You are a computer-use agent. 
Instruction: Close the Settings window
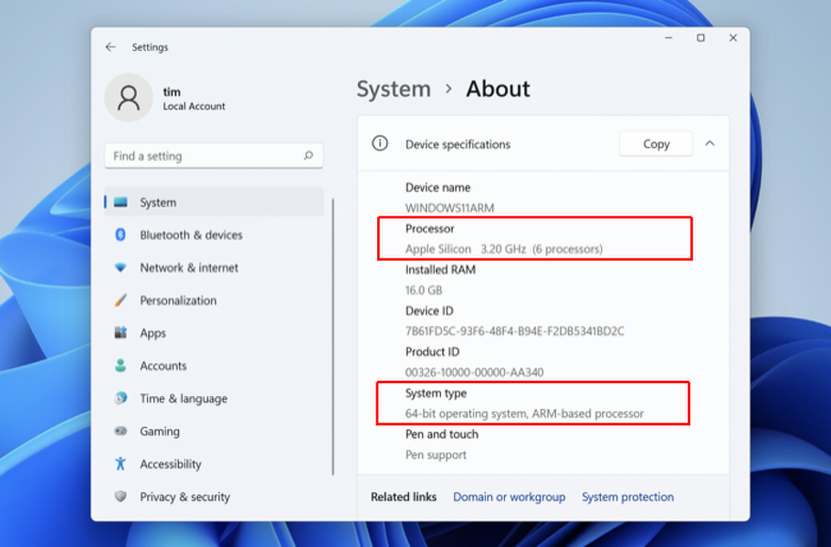tap(733, 38)
